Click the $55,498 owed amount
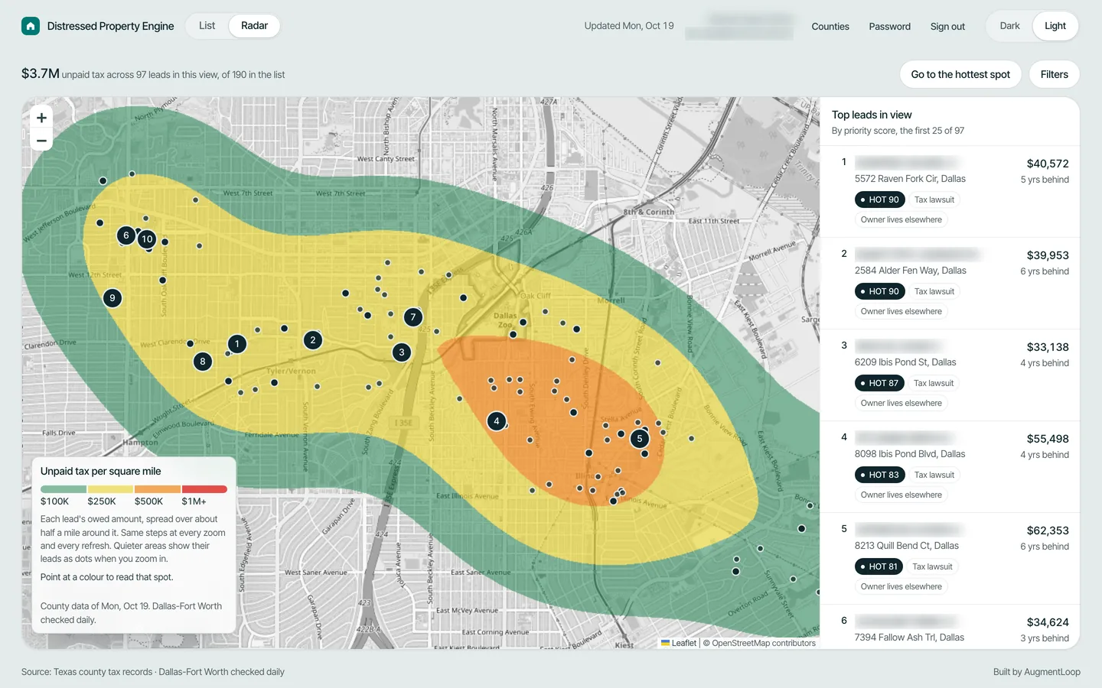1102x688 pixels. 1048,439
